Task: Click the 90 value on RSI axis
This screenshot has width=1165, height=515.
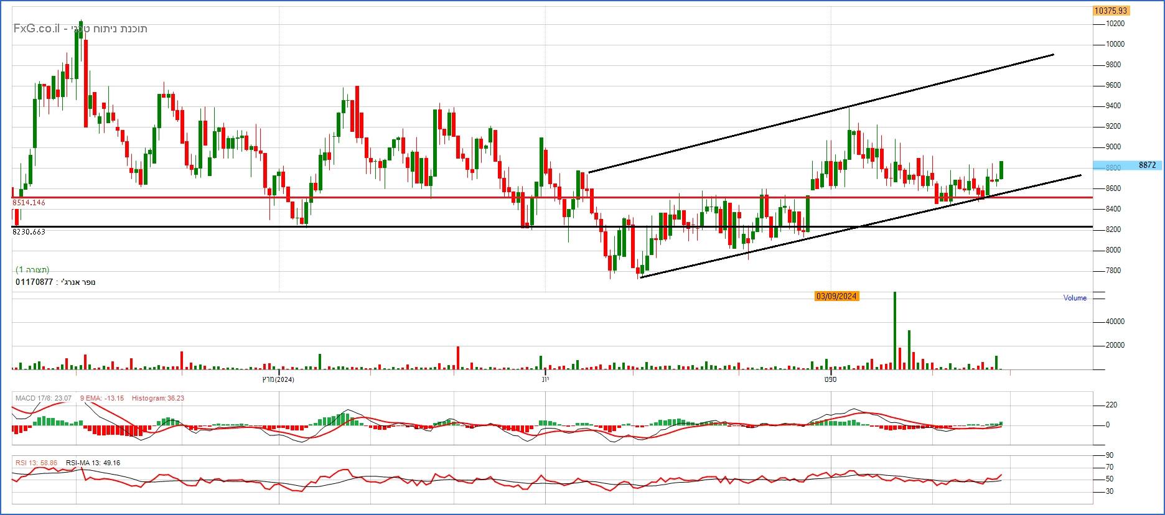Action: [1110, 455]
